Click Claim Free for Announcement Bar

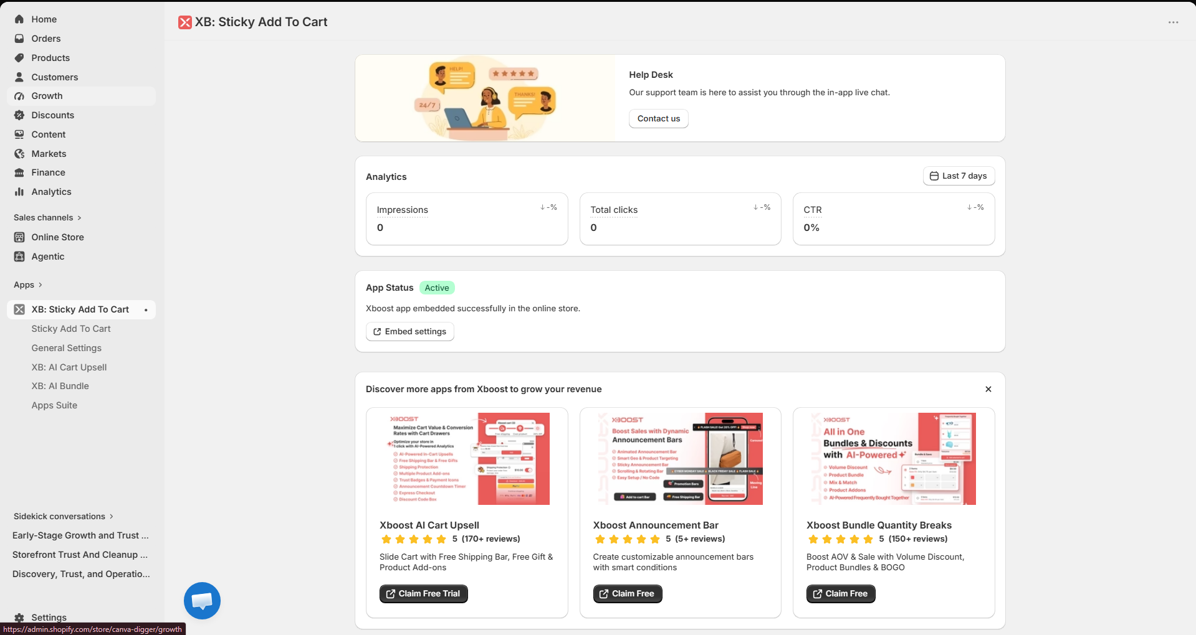click(x=628, y=594)
